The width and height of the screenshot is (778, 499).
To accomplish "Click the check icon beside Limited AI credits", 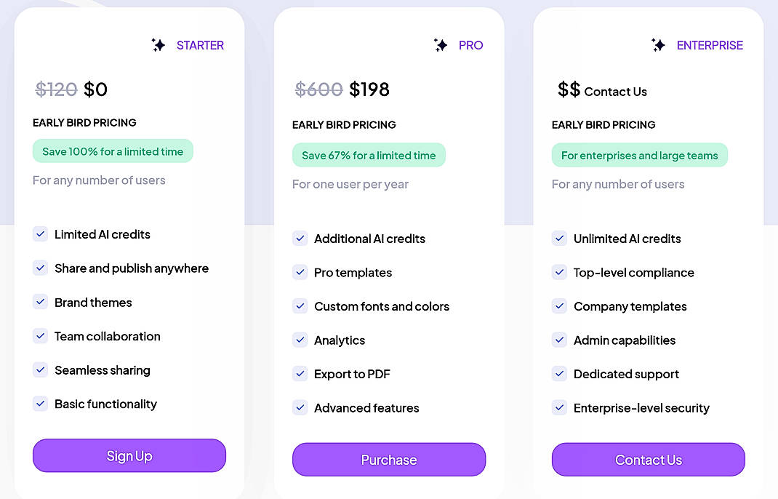I will click(41, 233).
